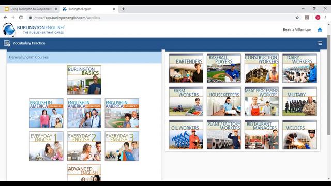
Task: Pick the Oil Workers tile
Action: coord(186,134)
